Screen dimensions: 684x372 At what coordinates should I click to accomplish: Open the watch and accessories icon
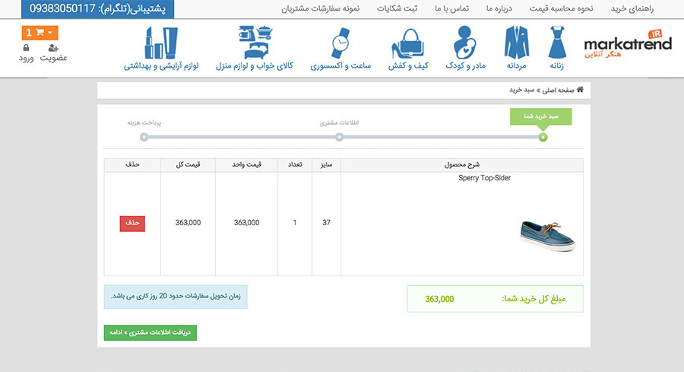(340, 43)
